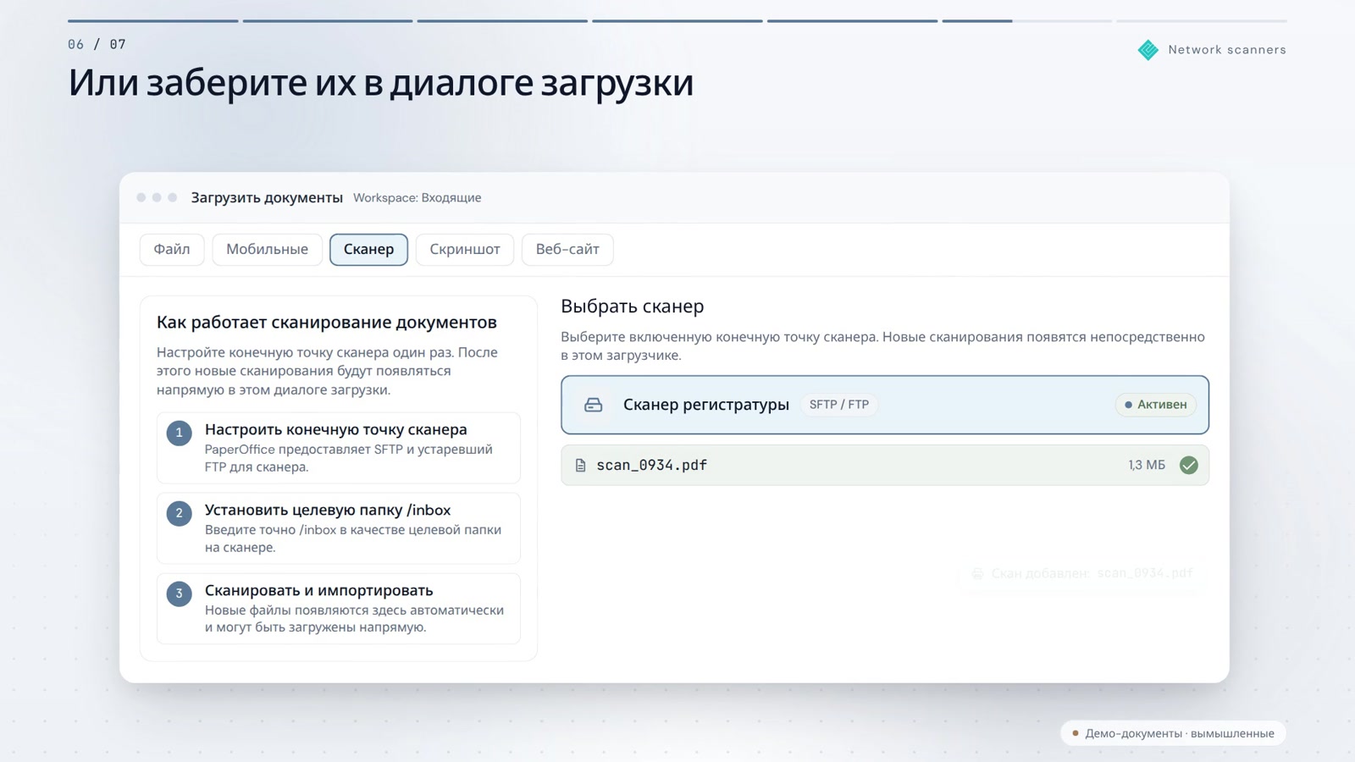This screenshot has width=1355, height=762.
Task: Click the 1,3 МБ file size
Action: pyautogui.click(x=1147, y=465)
